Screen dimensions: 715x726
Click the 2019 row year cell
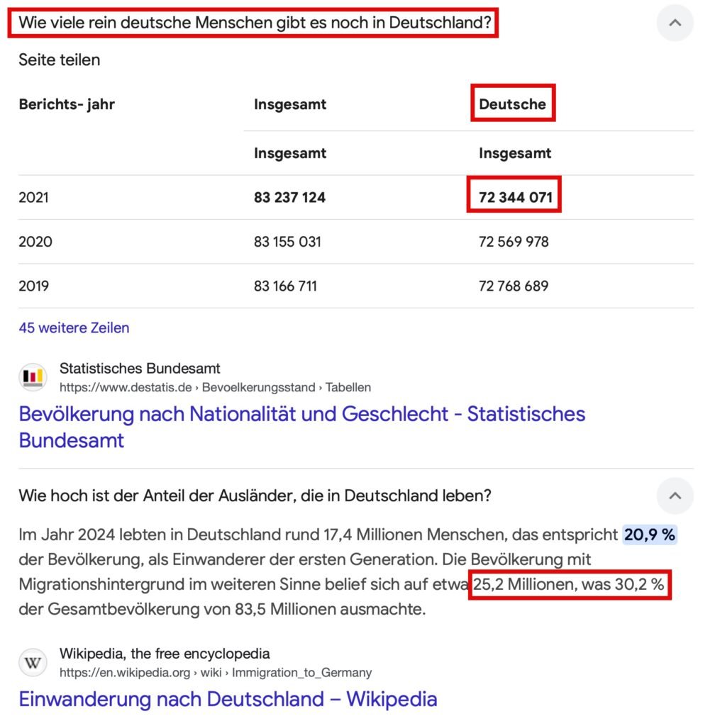pos(34,286)
